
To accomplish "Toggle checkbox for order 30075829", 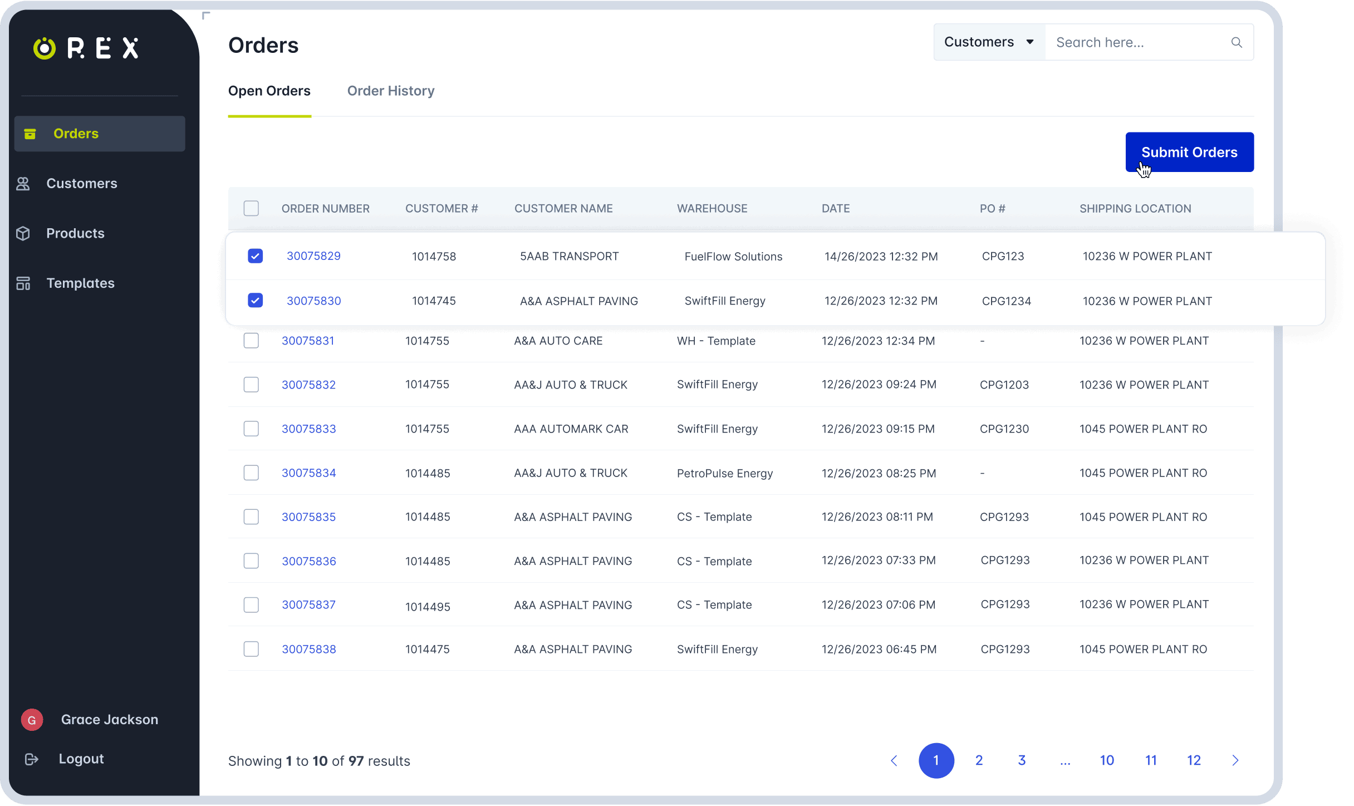I will pos(254,255).
